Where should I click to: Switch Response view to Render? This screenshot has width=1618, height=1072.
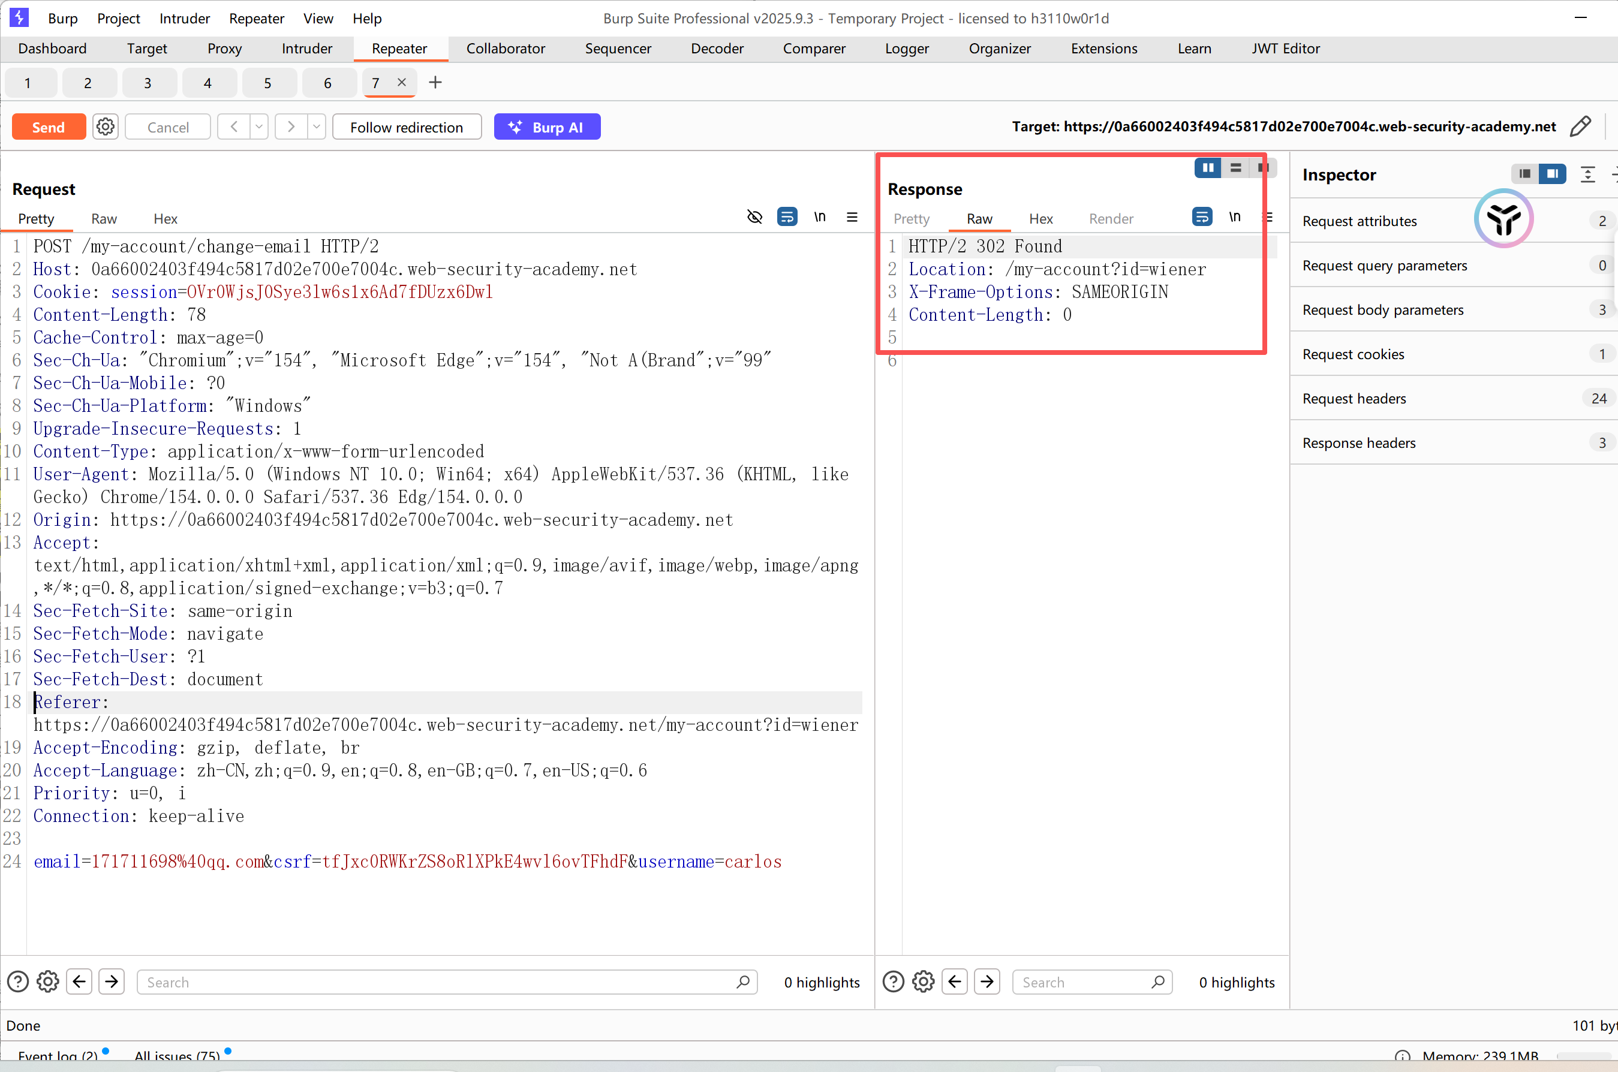[1111, 219]
